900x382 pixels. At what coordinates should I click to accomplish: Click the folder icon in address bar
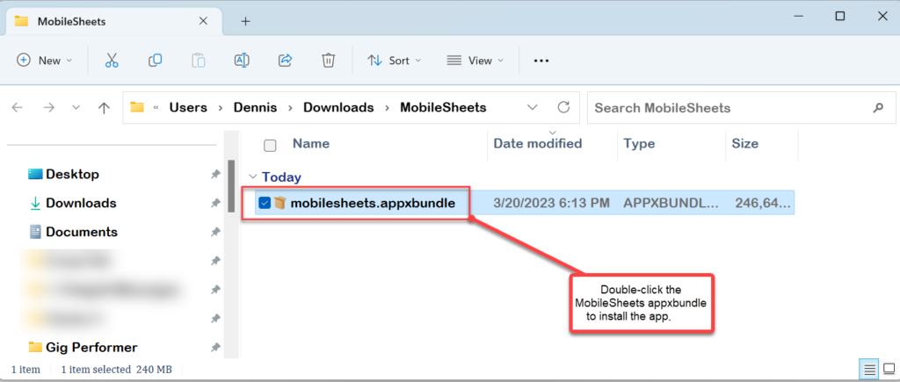(136, 106)
